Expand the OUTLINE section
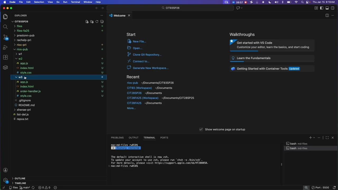The height and width of the screenshot is (190, 338). [58, 179]
